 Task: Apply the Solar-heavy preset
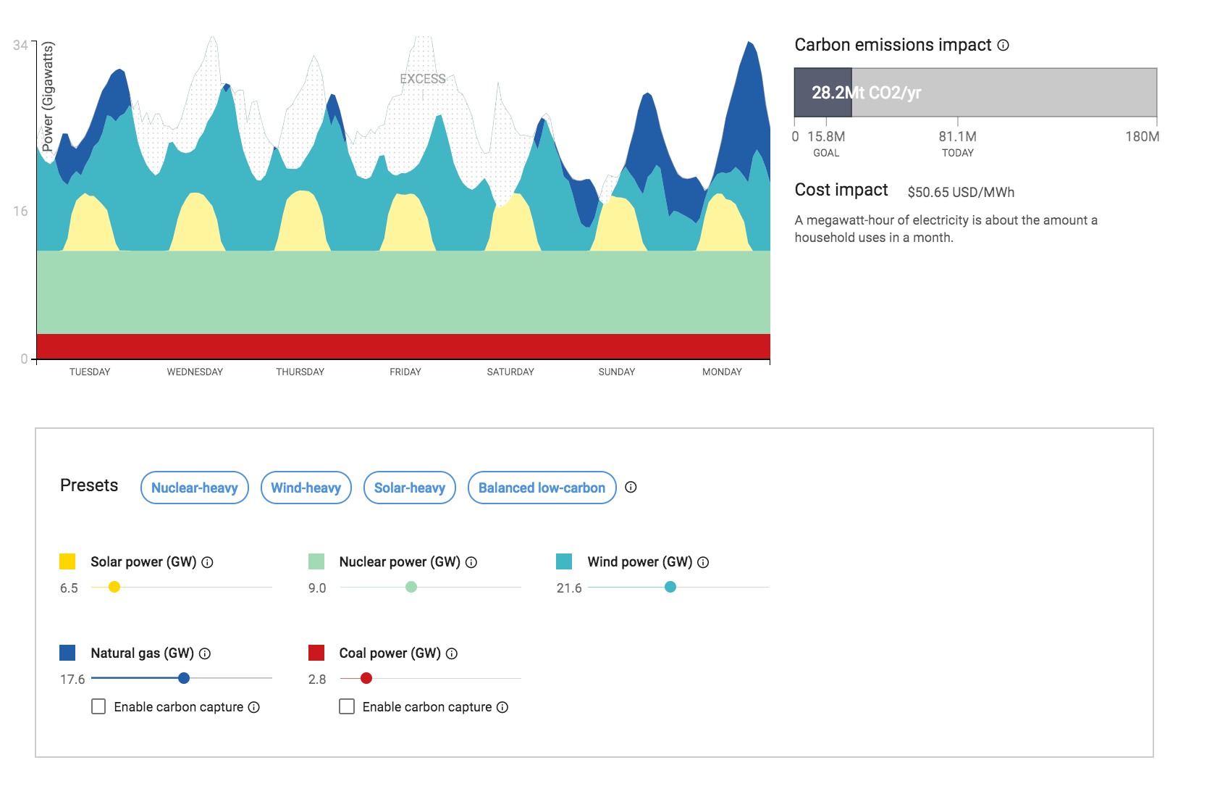410,488
